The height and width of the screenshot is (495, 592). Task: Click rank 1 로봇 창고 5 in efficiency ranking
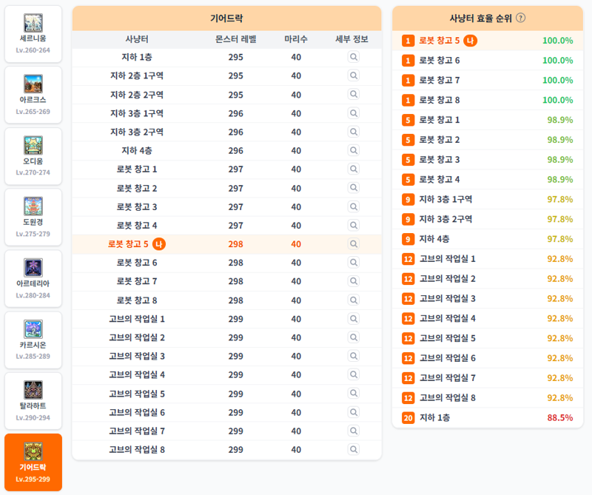tap(488, 41)
